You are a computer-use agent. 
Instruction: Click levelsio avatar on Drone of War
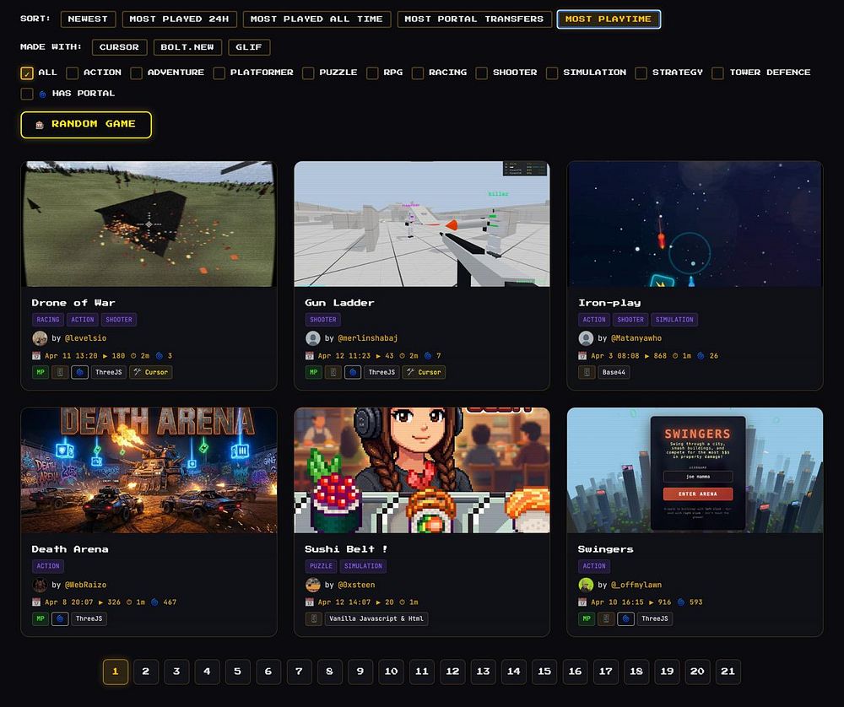click(x=40, y=338)
